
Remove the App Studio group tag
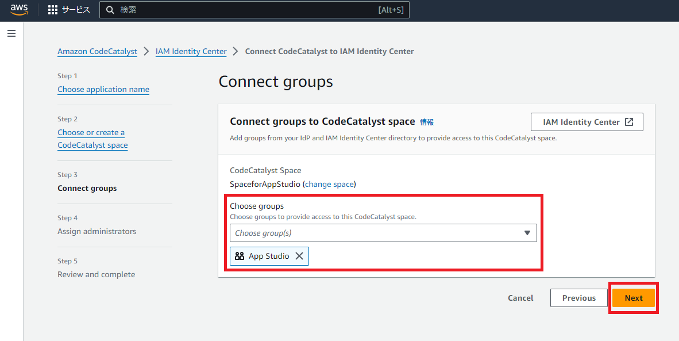coord(299,256)
